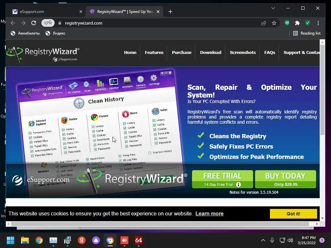The height and width of the screenshot is (248, 331).
Task: Click the RegistryWizard site logo
Action: [43, 54]
